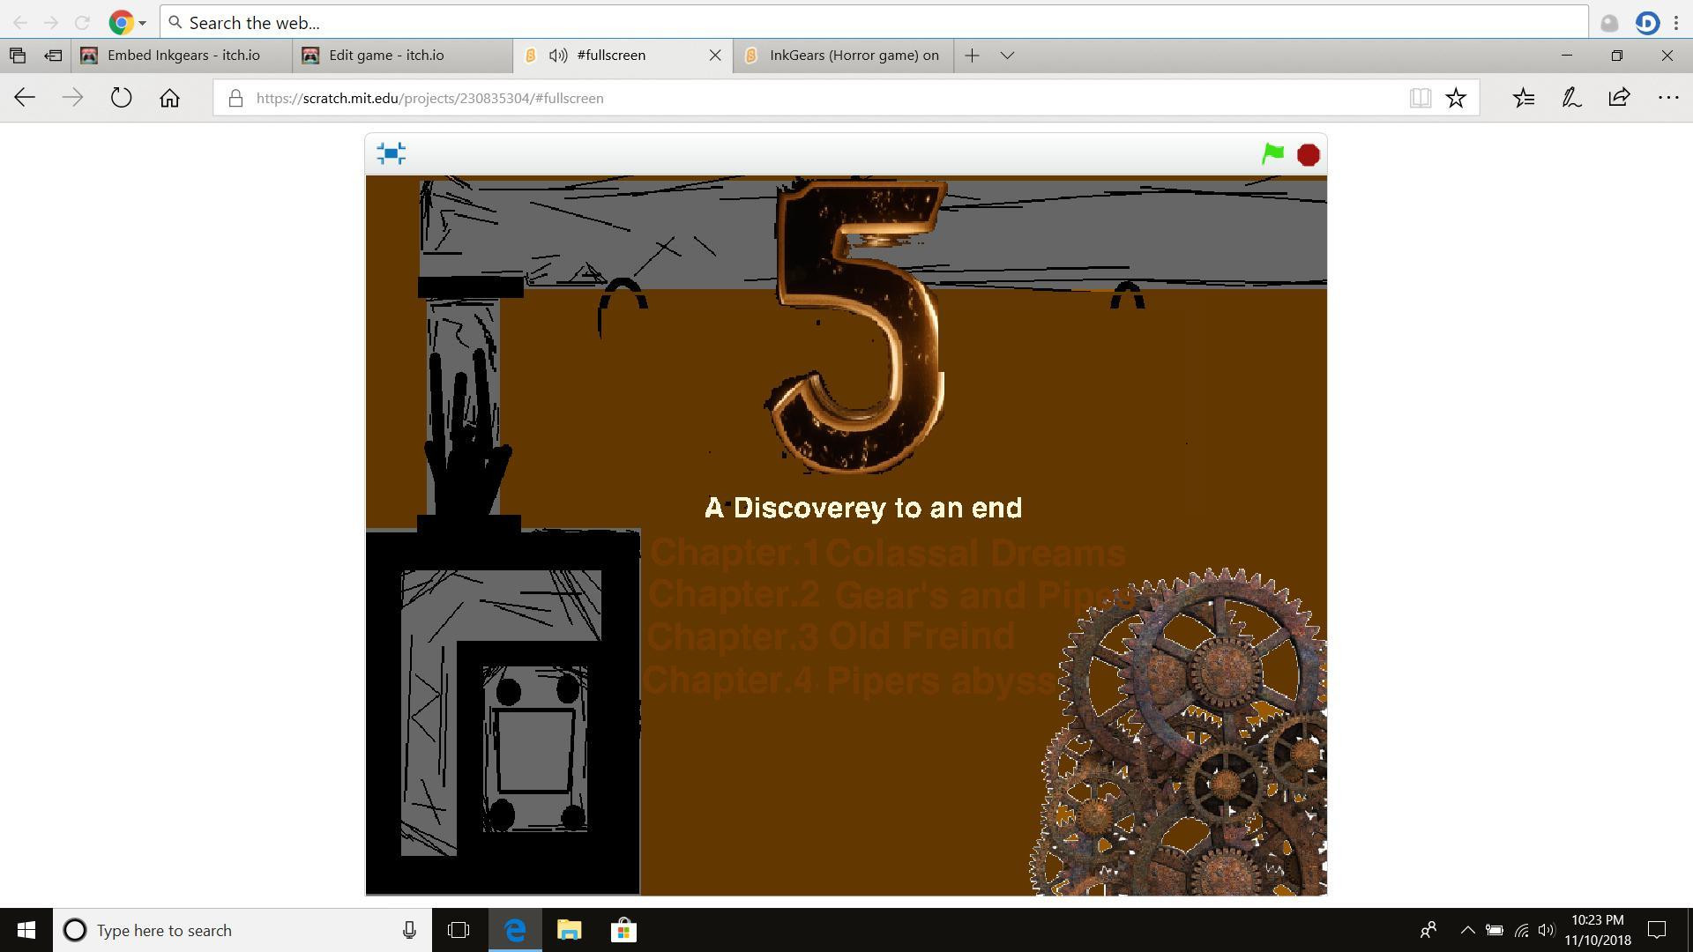Show hidden system tray icons

[x=1468, y=930]
